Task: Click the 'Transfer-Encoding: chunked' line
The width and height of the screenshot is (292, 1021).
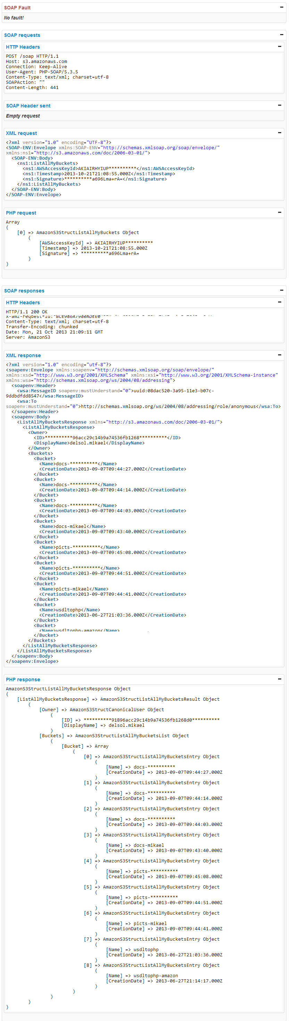Action: pyautogui.click(x=42, y=327)
